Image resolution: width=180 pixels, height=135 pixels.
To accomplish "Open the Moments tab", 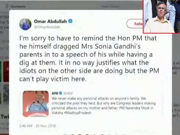I will [x=15, y=6].
